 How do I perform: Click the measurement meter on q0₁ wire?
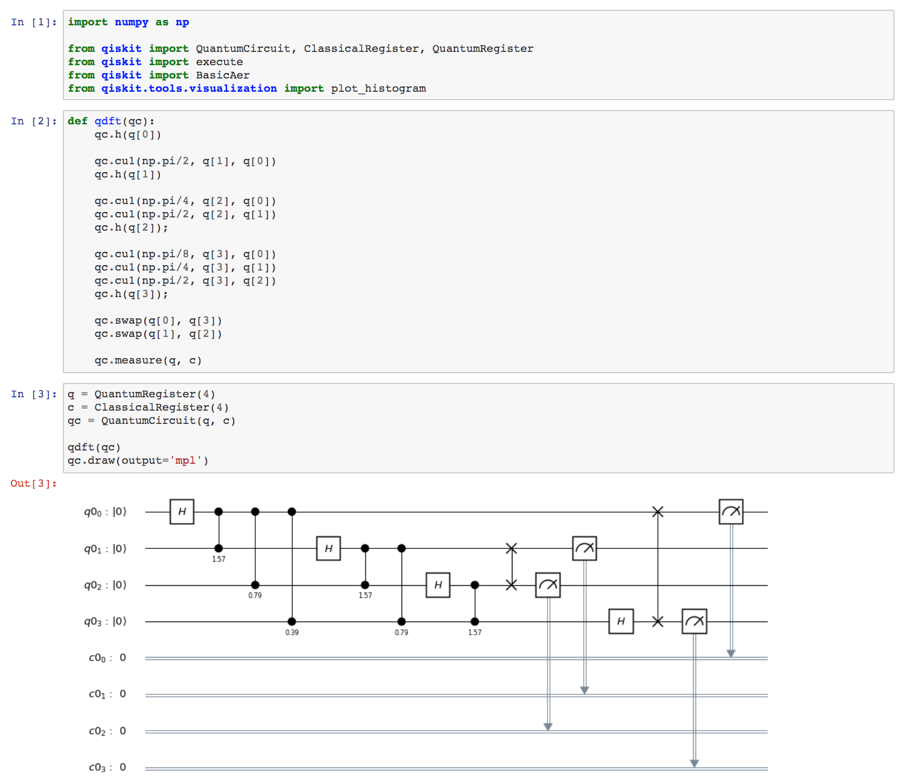(x=584, y=548)
